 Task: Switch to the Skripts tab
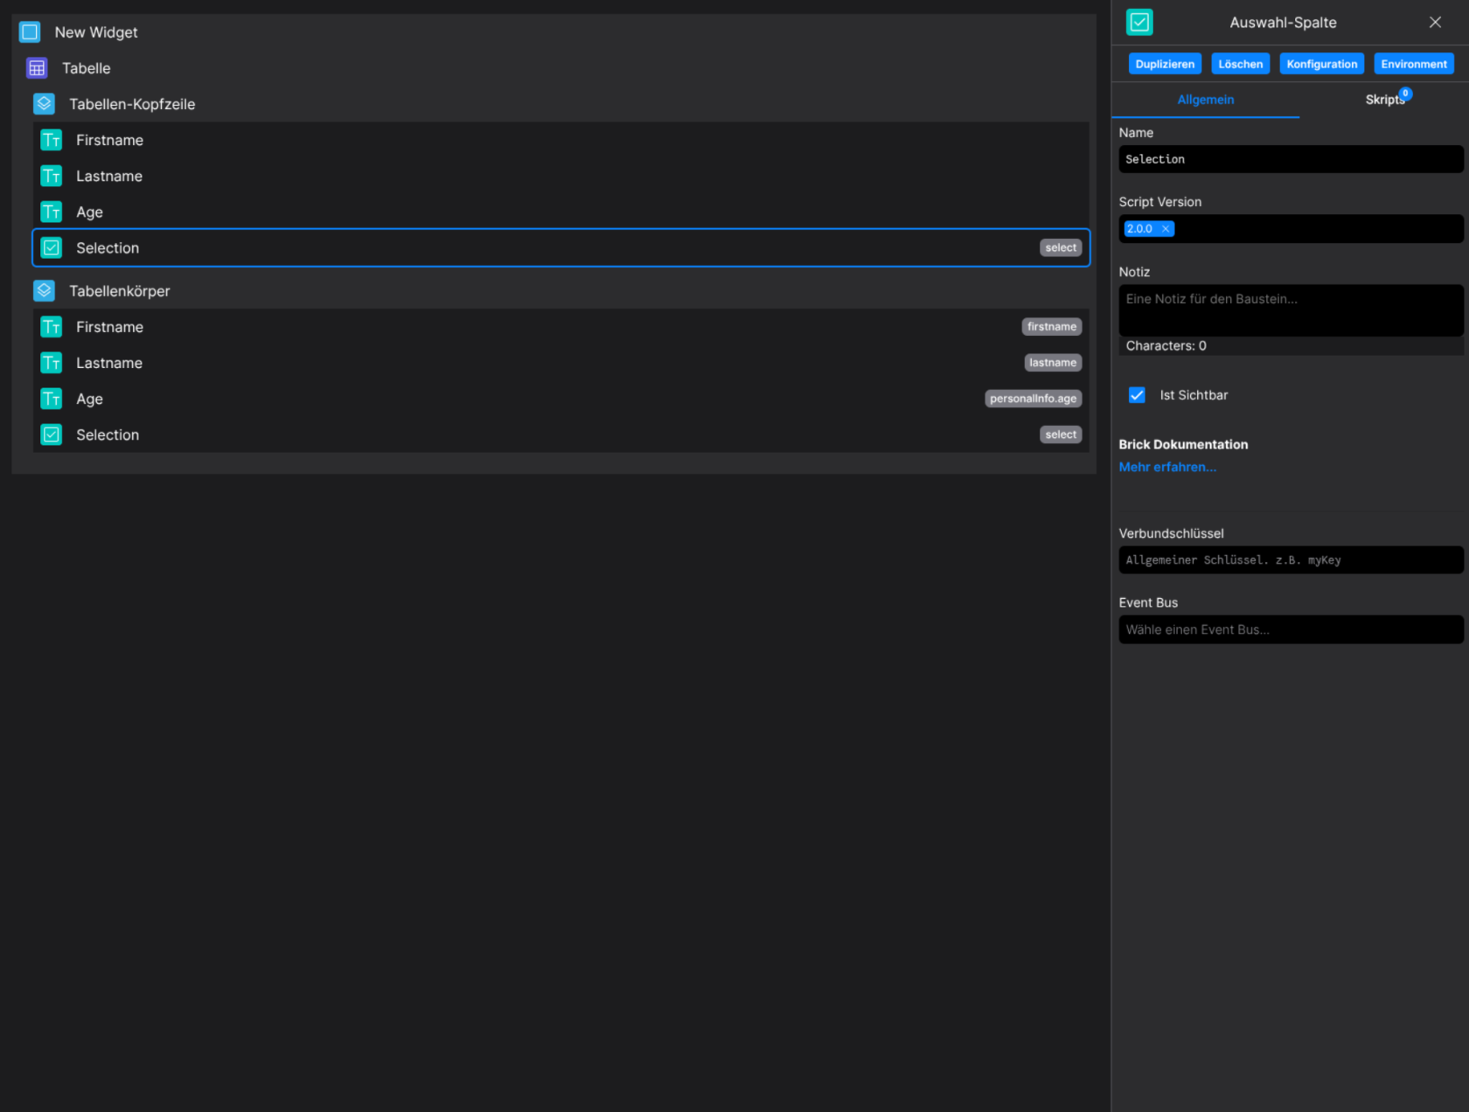coord(1386,100)
